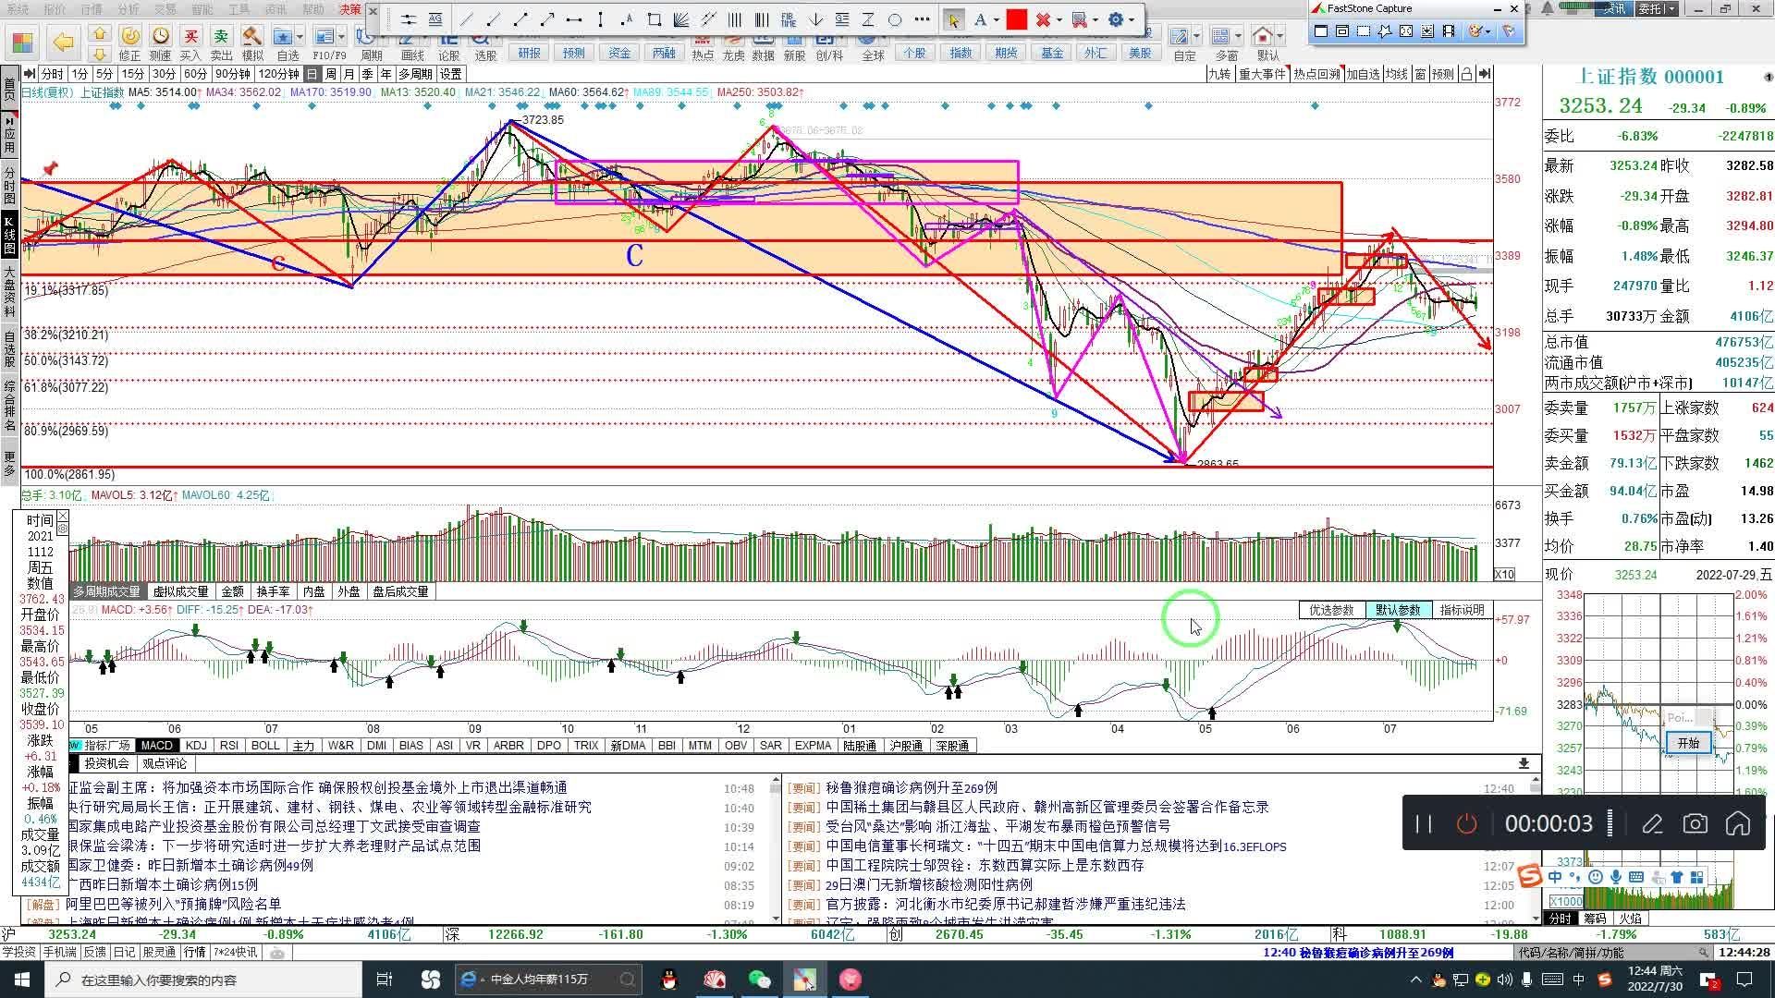This screenshot has width=1775, height=998.
Task: Open the delete drawings dropdown arrow
Action: click(x=1059, y=19)
